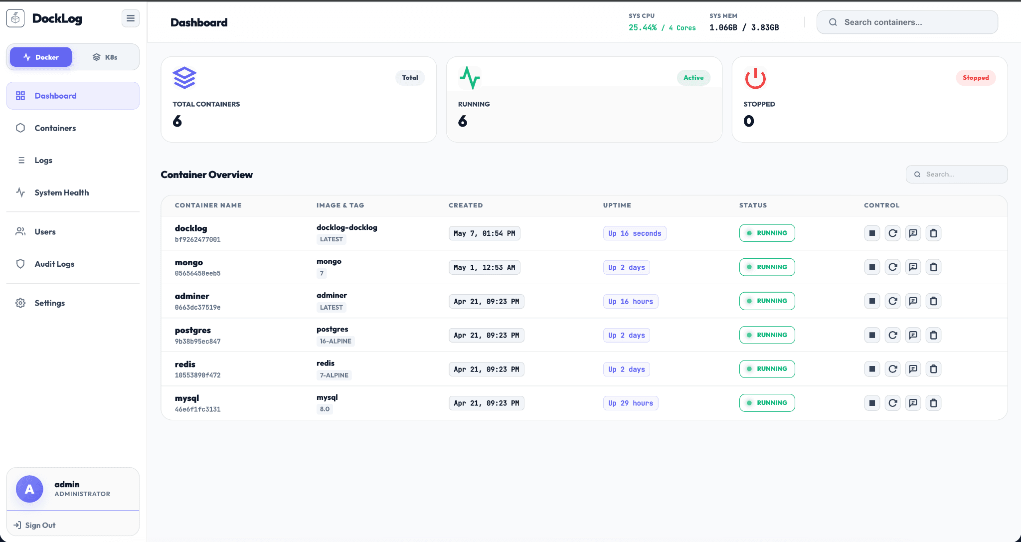Click the 16-ALPINE image tag
This screenshot has height=542, width=1021.
[x=336, y=341]
